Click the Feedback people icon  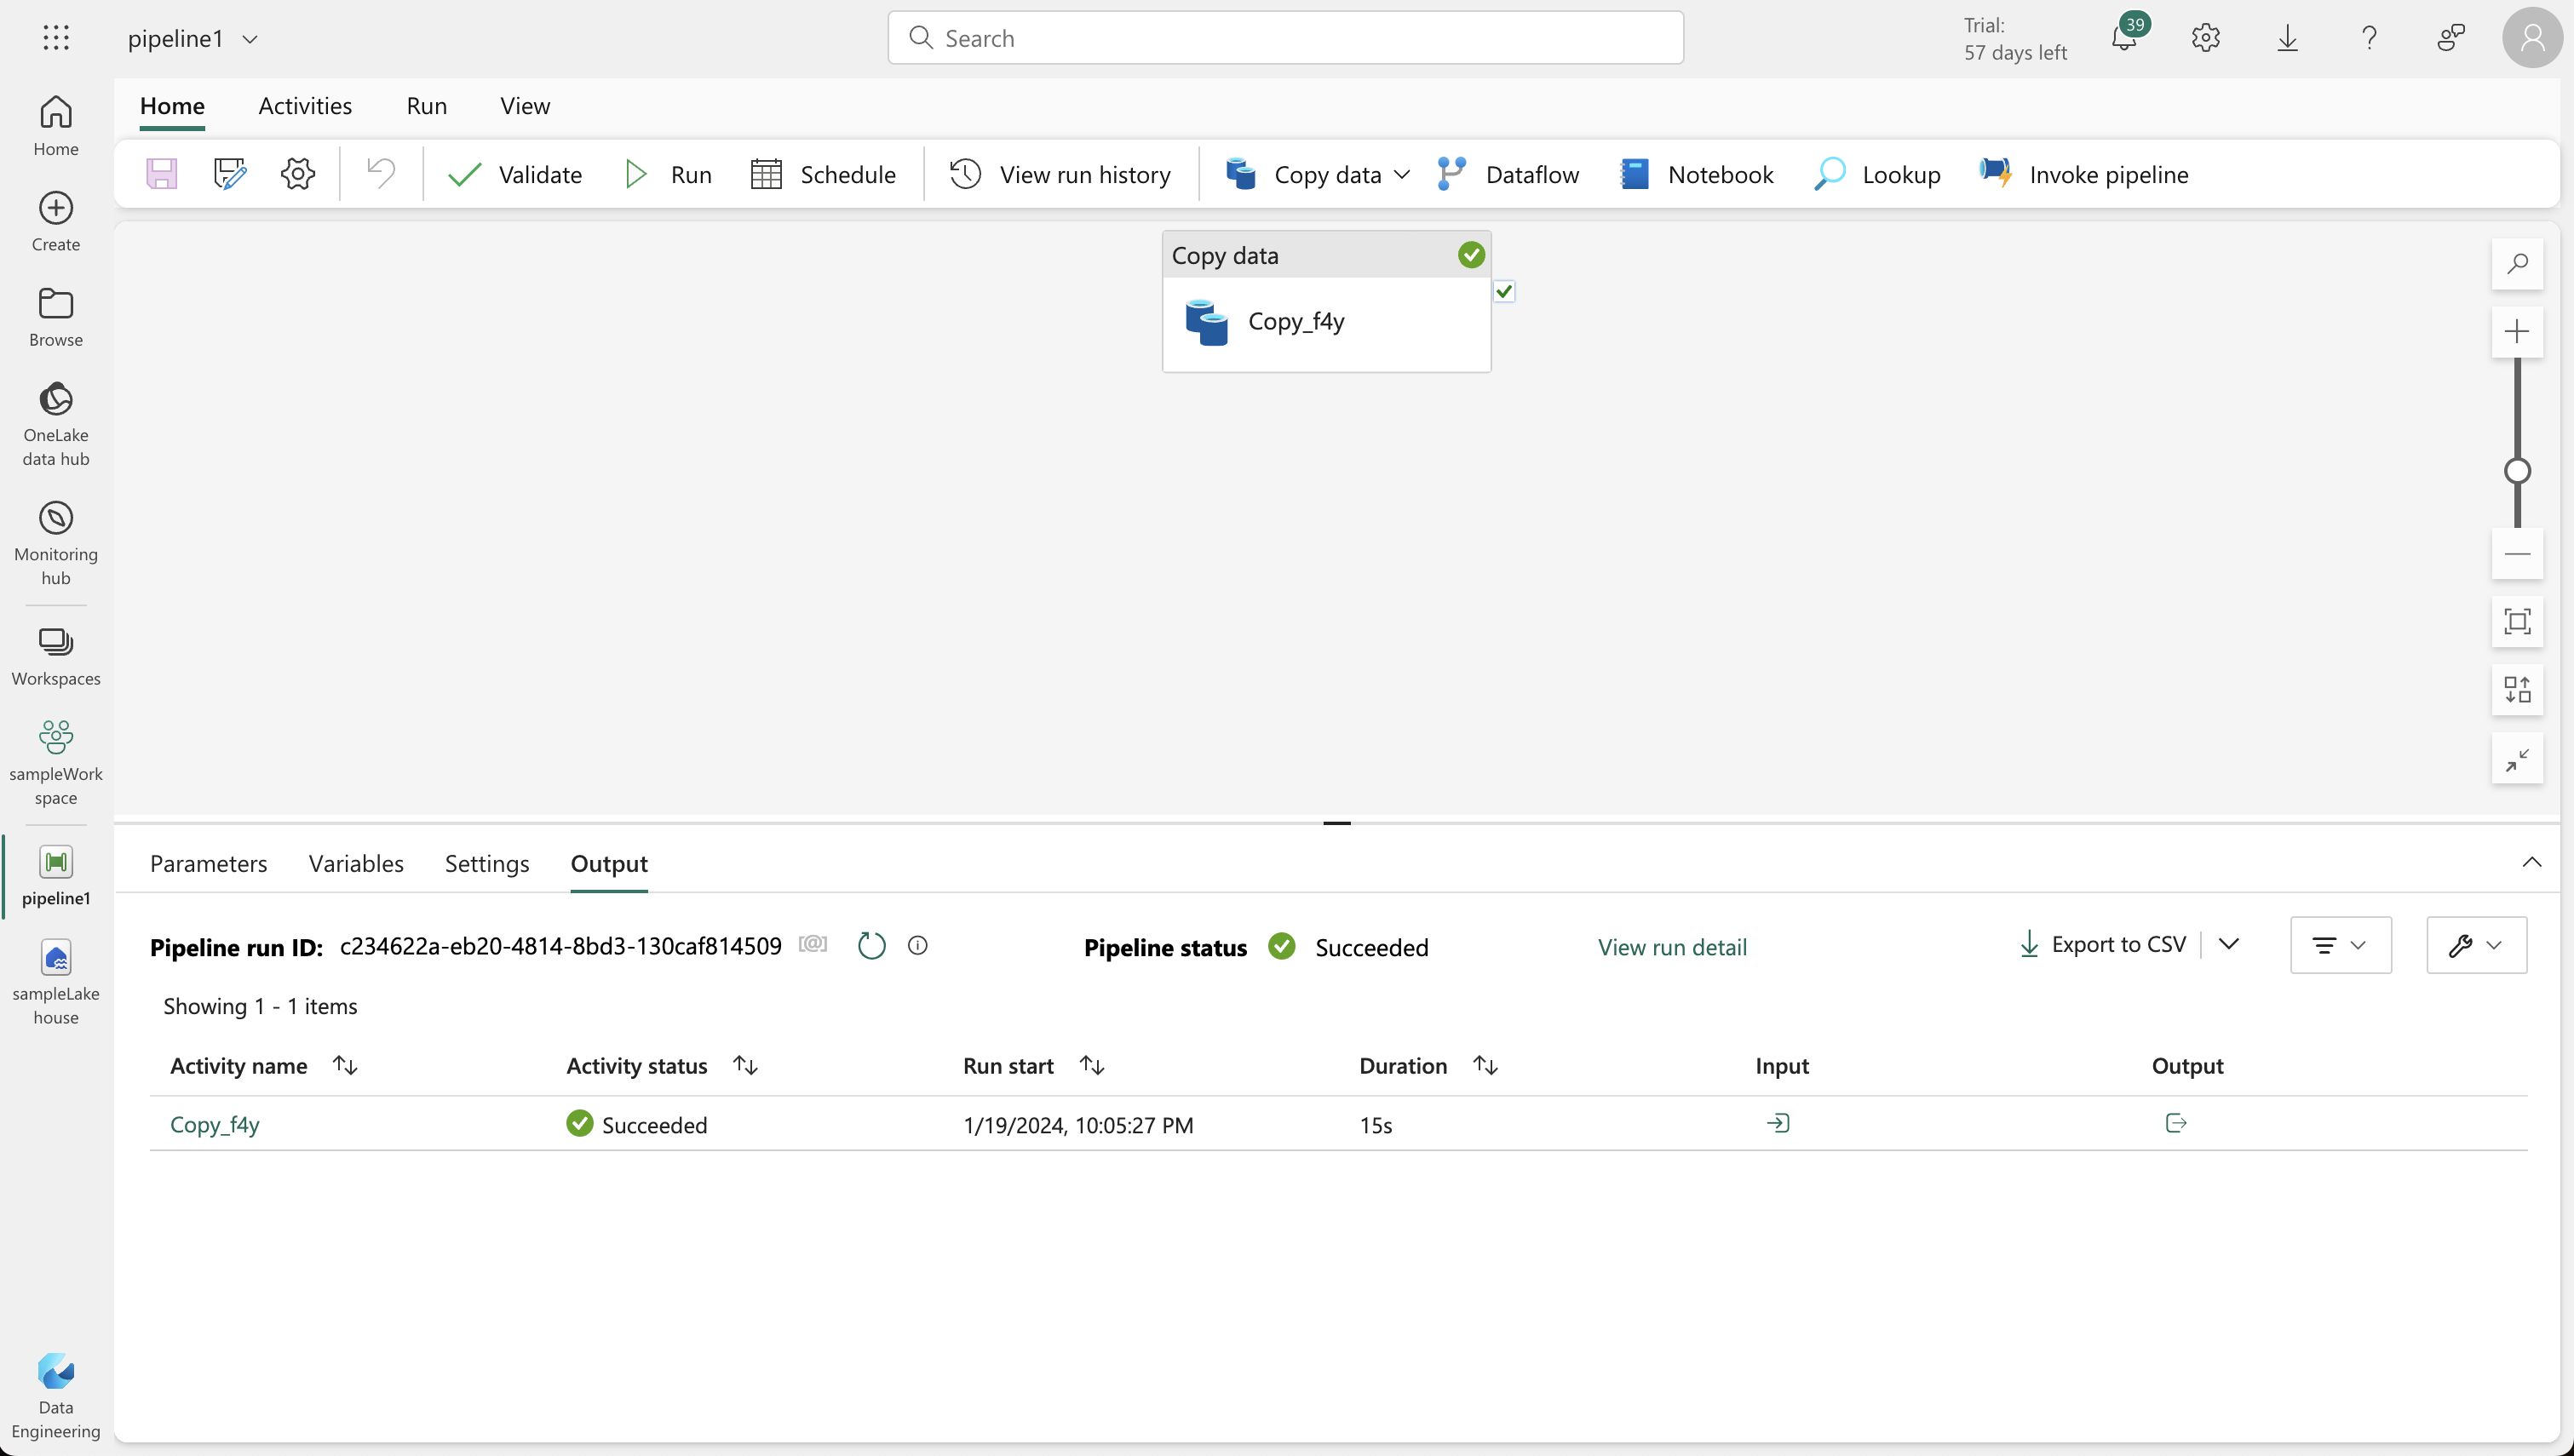2451,38
